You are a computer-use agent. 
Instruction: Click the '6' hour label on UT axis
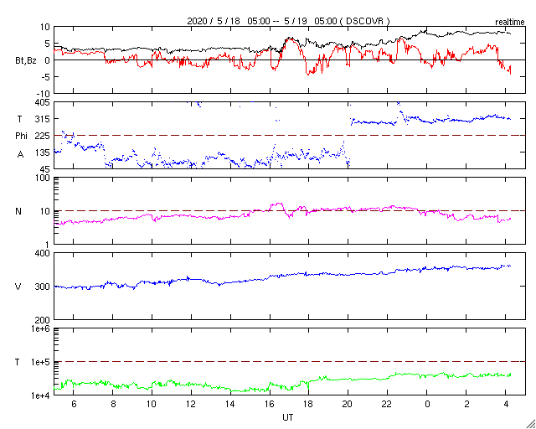pos(74,405)
